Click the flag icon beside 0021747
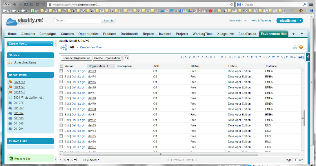The width and height of the screenshot is (316, 166). point(10,82)
